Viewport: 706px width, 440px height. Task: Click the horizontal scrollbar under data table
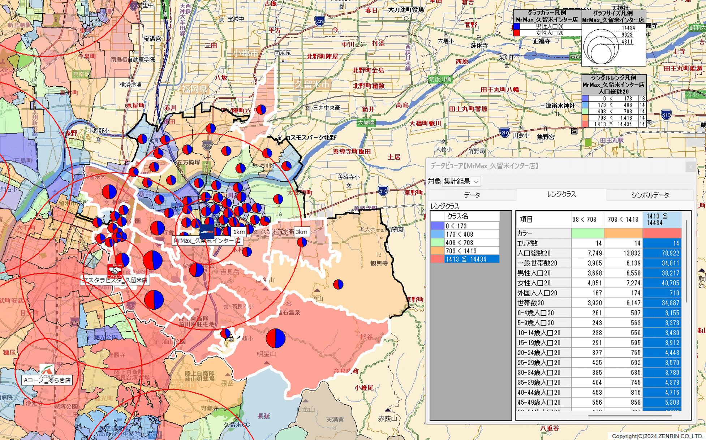(629, 416)
